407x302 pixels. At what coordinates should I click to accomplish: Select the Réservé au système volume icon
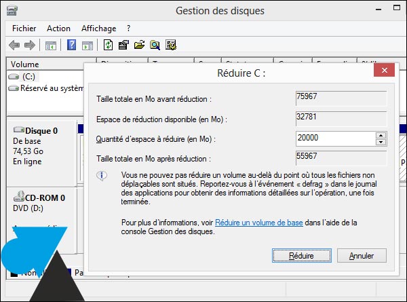[x=14, y=88]
